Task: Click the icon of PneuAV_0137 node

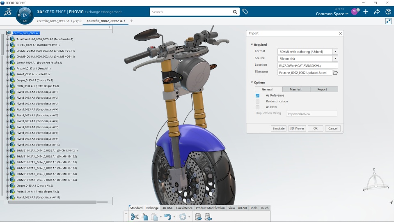Action: 12,68
